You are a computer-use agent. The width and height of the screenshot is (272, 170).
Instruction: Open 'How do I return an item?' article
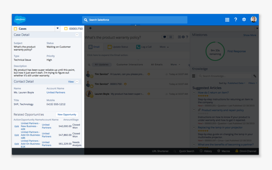[213, 93]
